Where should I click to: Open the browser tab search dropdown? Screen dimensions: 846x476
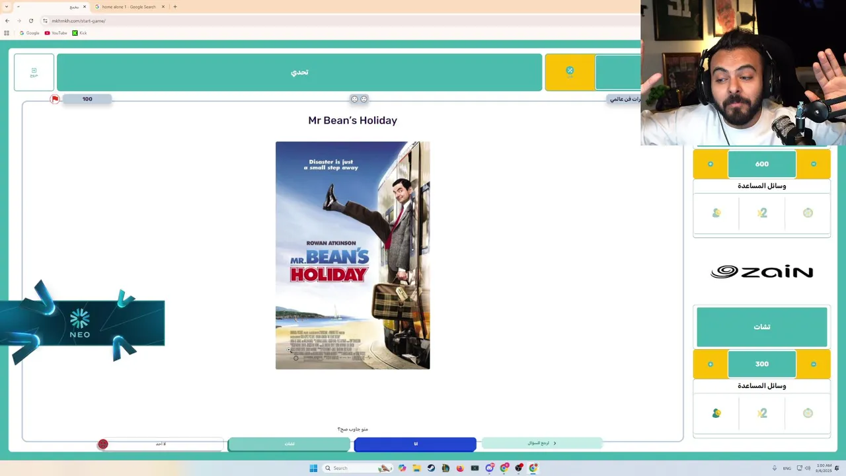[5, 7]
